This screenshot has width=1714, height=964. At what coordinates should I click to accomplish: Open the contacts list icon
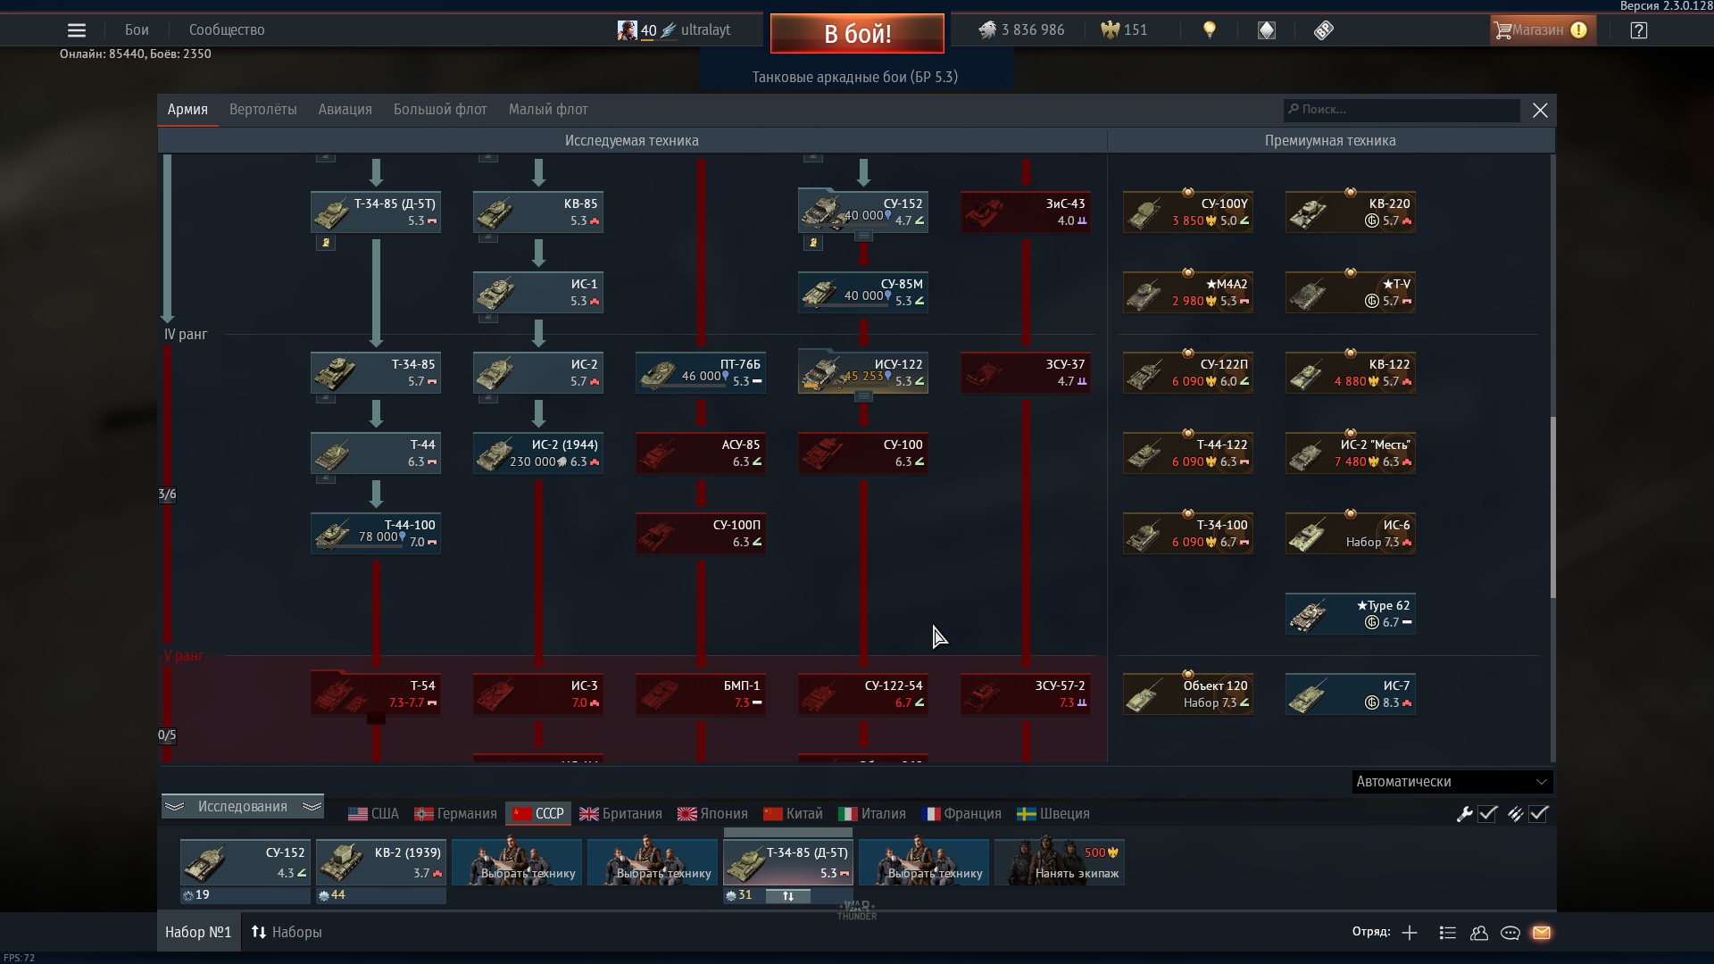[1448, 933]
